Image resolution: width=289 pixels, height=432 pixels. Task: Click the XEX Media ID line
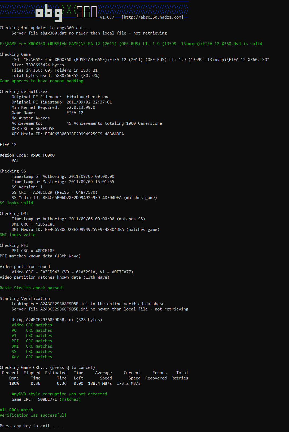(68, 134)
